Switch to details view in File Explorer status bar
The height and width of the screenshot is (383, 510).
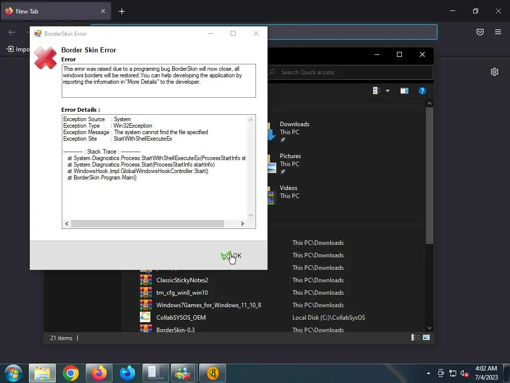tap(415, 338)
